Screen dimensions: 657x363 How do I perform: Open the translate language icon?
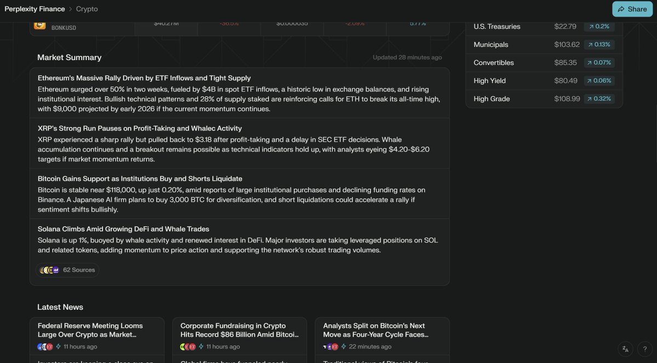(625, 349)
